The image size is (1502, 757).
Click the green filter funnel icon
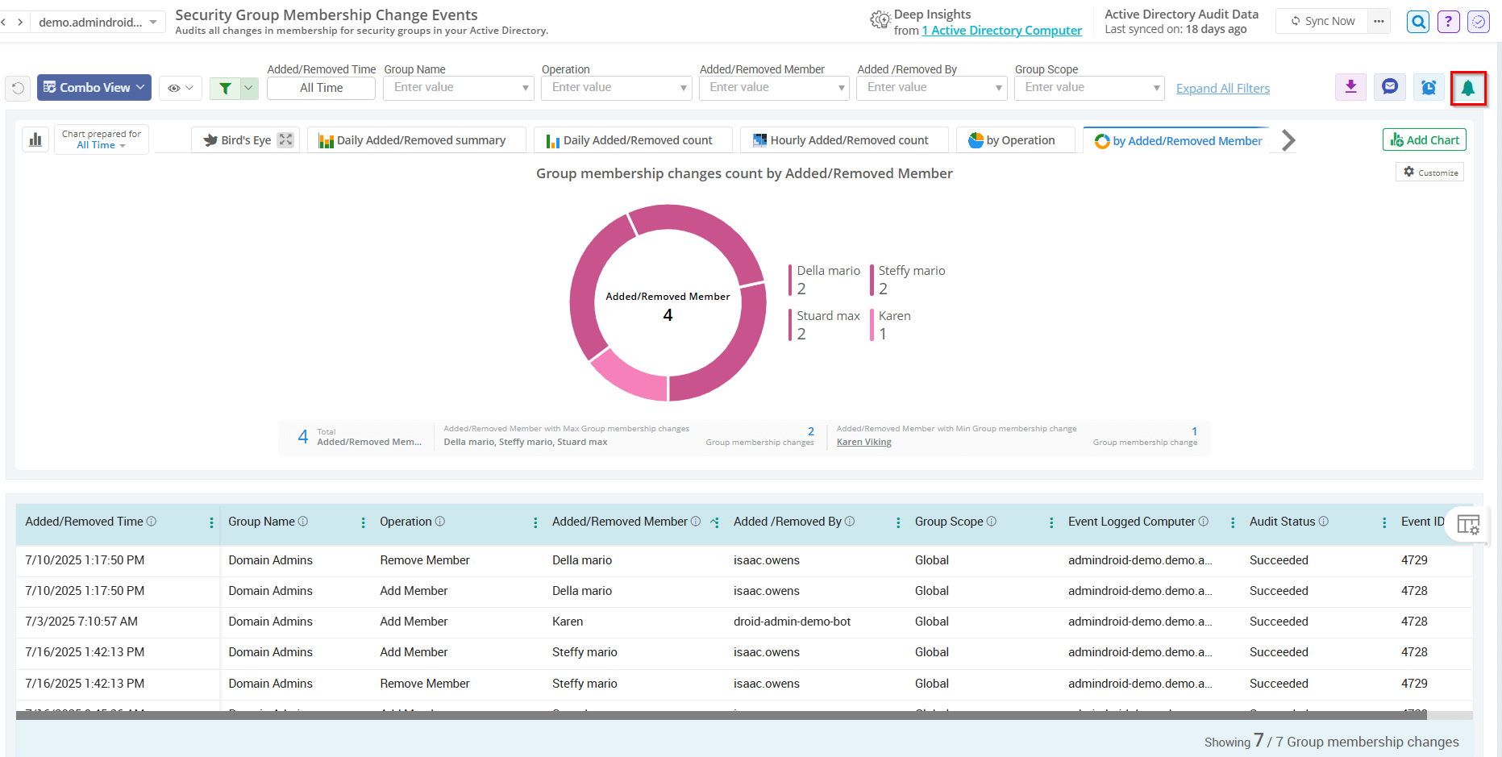[226, 88]
